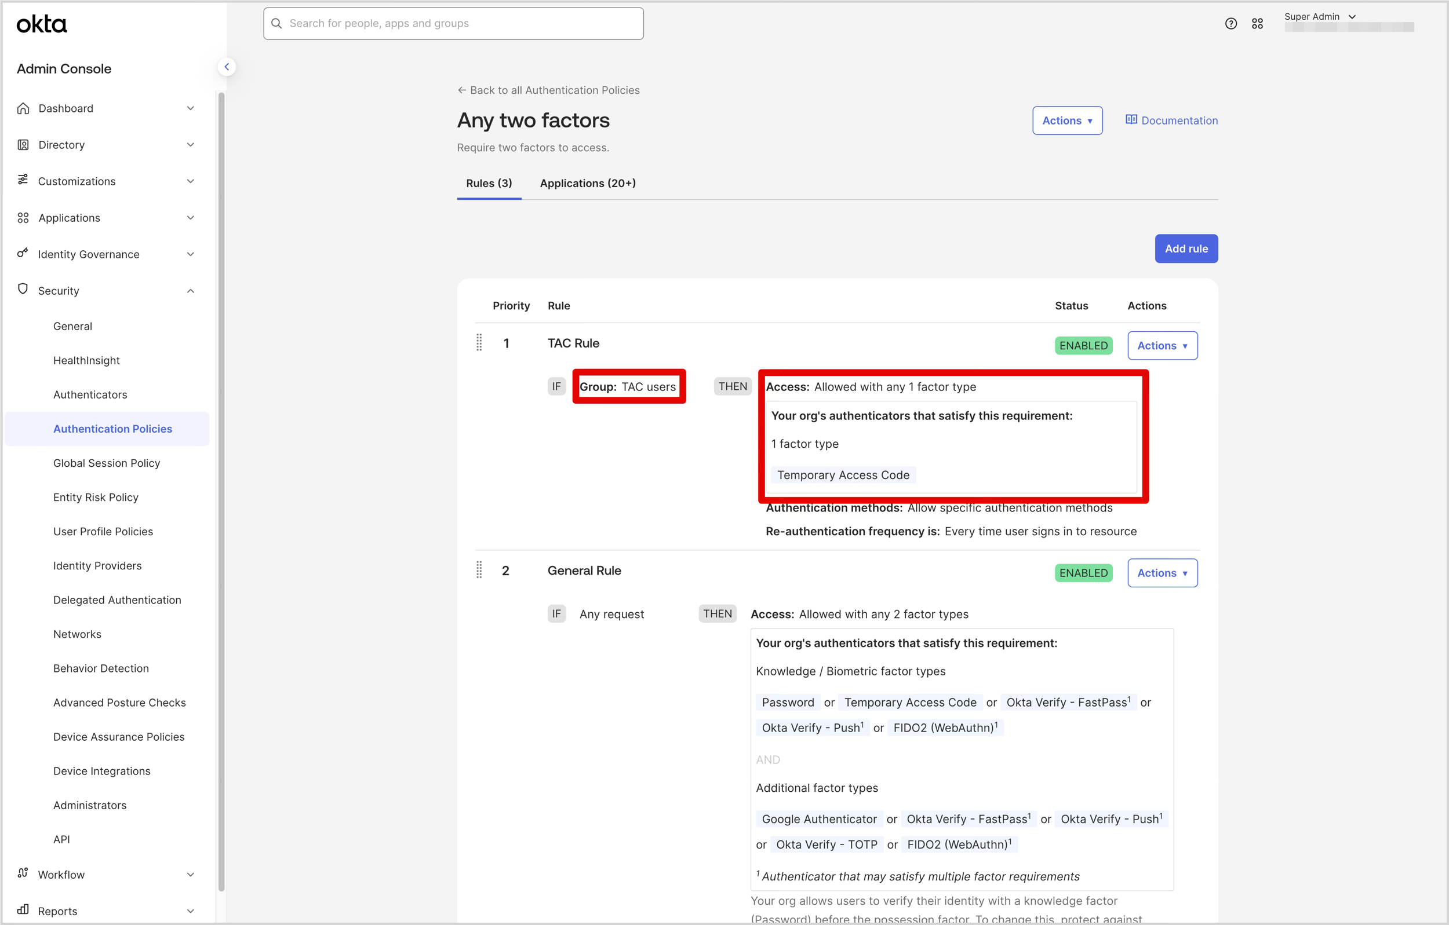Open the policy Actions dropdown near title
This screenshot has height=925, width=1449.
(1068, 120)
